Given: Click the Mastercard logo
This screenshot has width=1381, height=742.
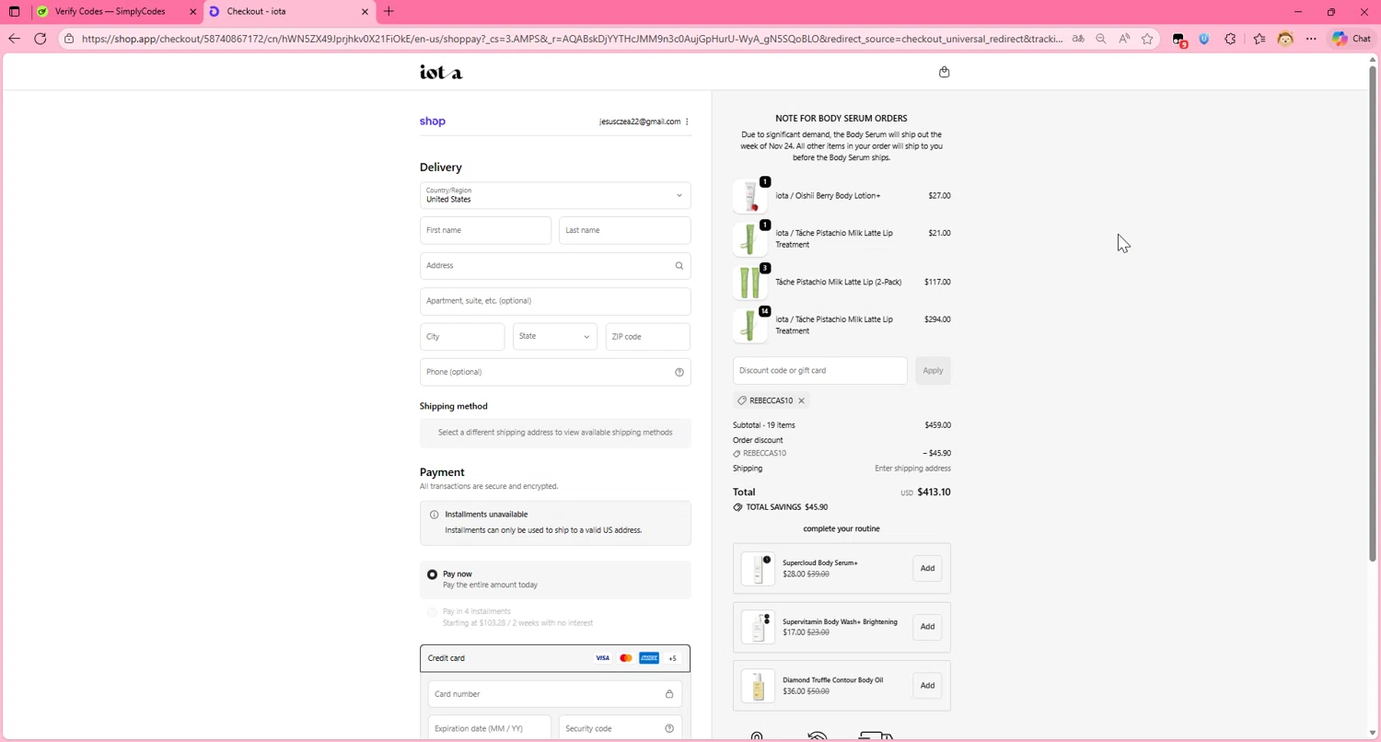Looking at the screenshot, I should point(626,658).
